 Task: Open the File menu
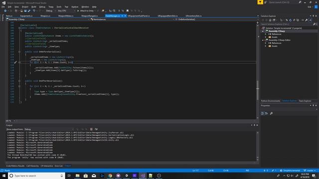pyautogui.click(x=3, y=6)
